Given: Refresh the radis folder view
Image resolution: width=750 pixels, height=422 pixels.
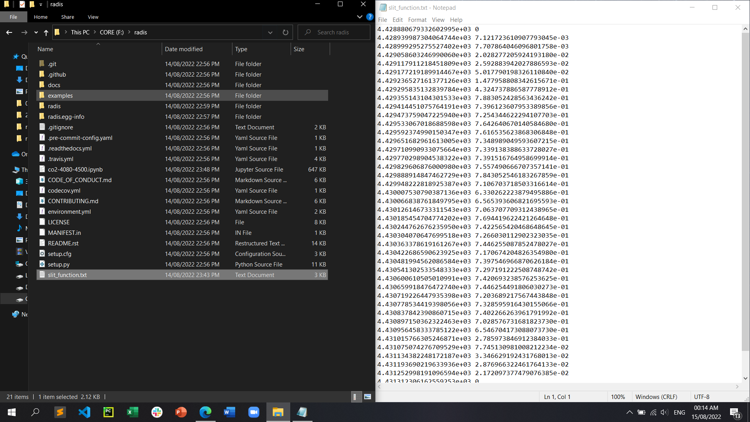Looking at the screenshot, I should (x=285, y=32).
